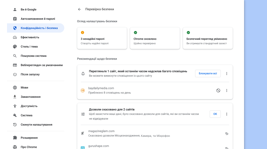Restore permissions for gurushape.com
Screen dimensions: 267x149
227,148
